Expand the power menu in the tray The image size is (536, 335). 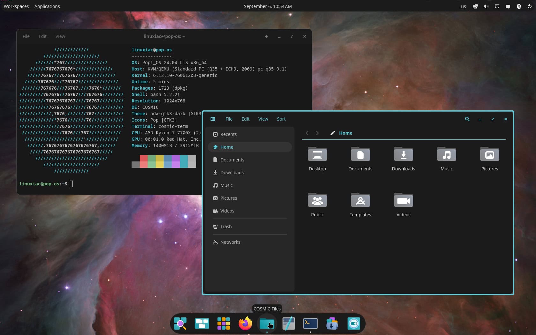(x=529, y=6)
